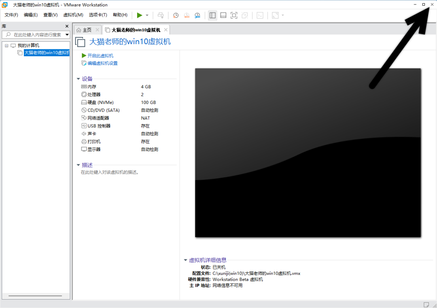Click the 开启此虚拟机 link

tap(100, 55)
